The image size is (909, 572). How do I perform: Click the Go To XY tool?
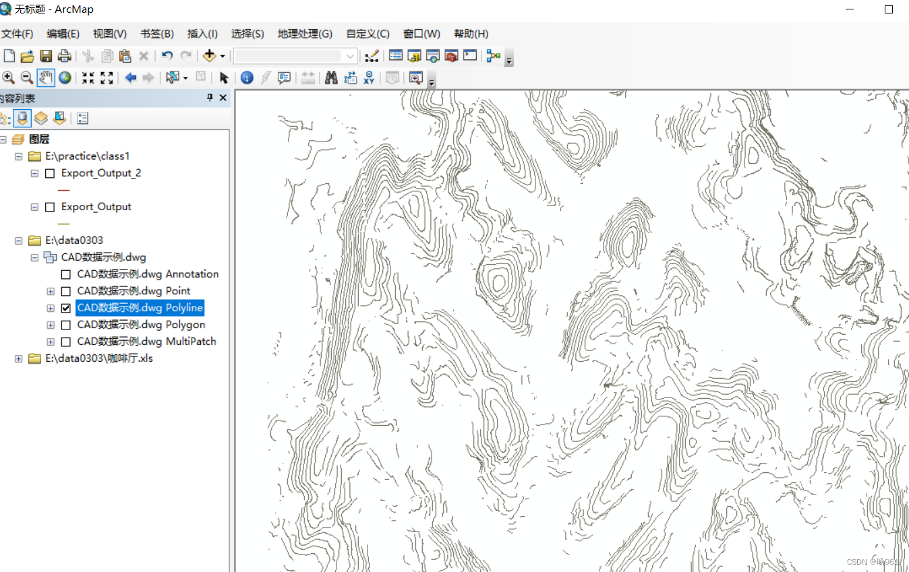(x=368, y=77)
